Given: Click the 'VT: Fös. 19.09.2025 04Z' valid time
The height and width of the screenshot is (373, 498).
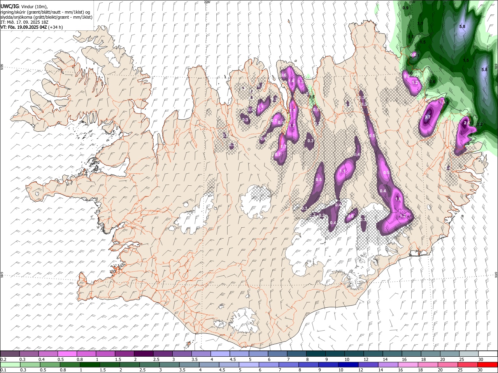Looking at the screenshot, I should 24,27.
